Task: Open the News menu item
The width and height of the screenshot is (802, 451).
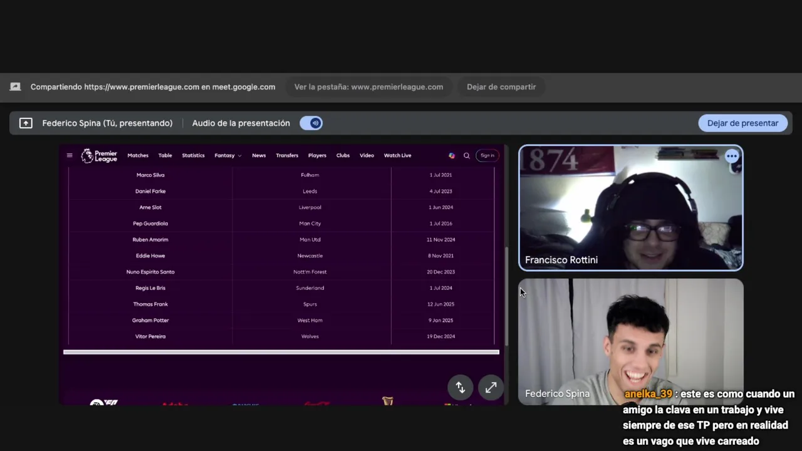Action: point(259,155)
